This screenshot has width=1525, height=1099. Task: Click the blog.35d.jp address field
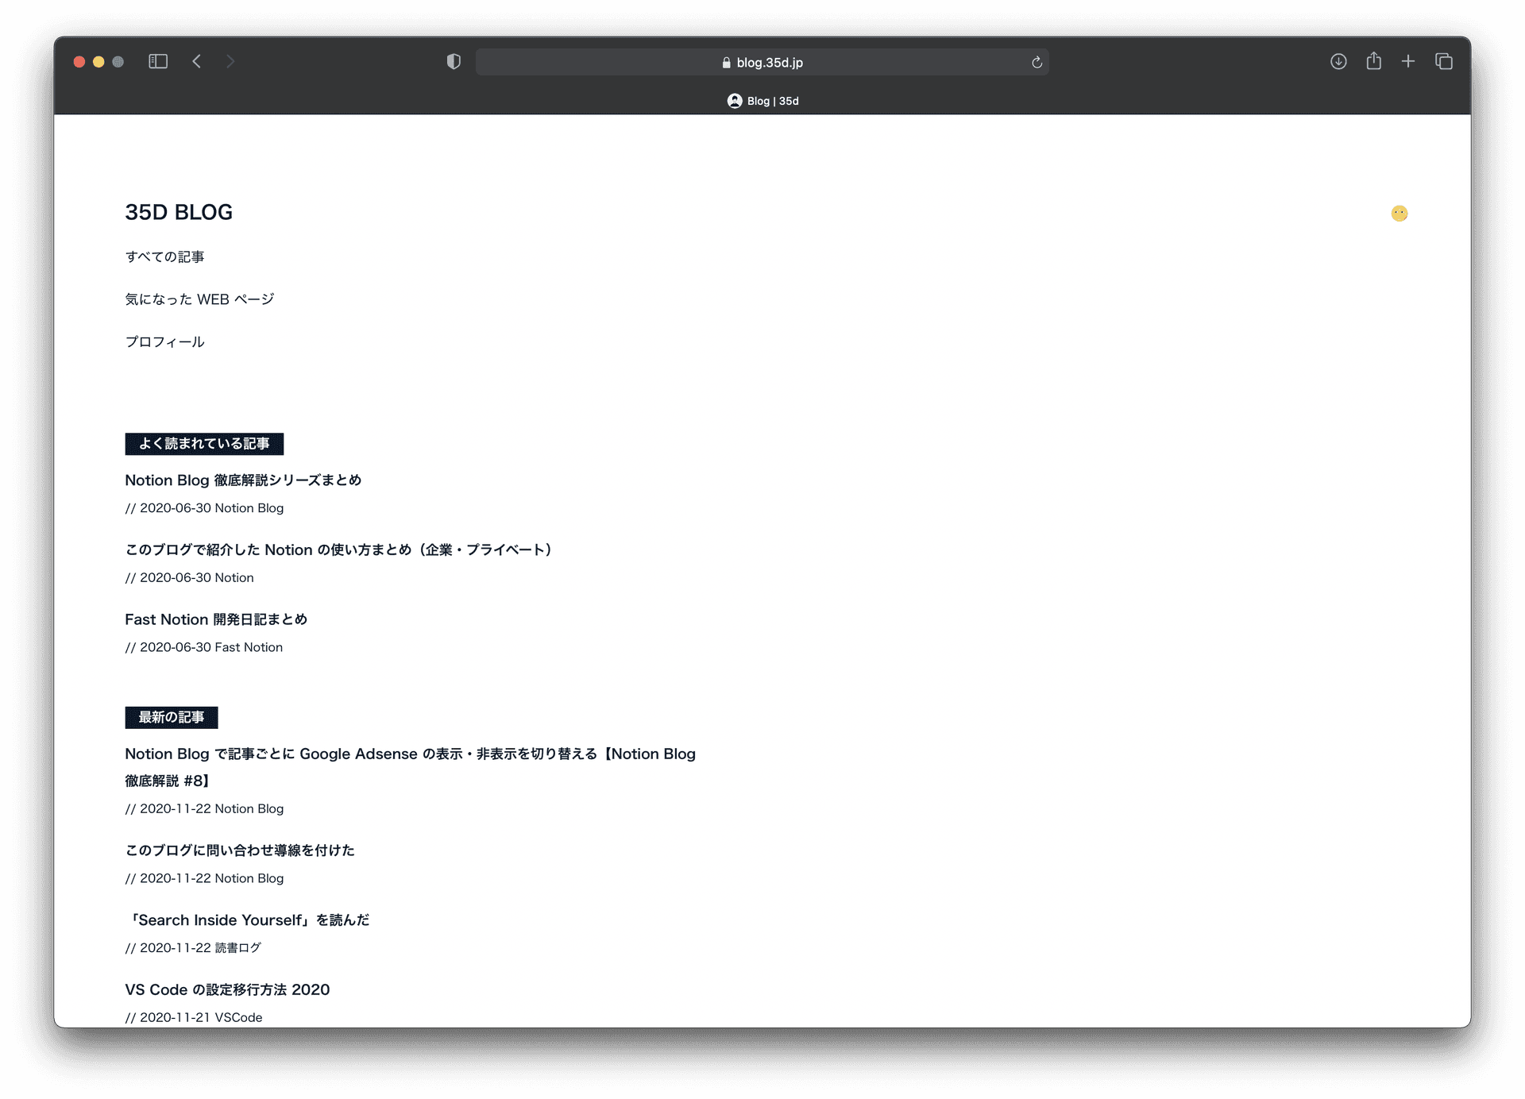[x=762, y=62]
